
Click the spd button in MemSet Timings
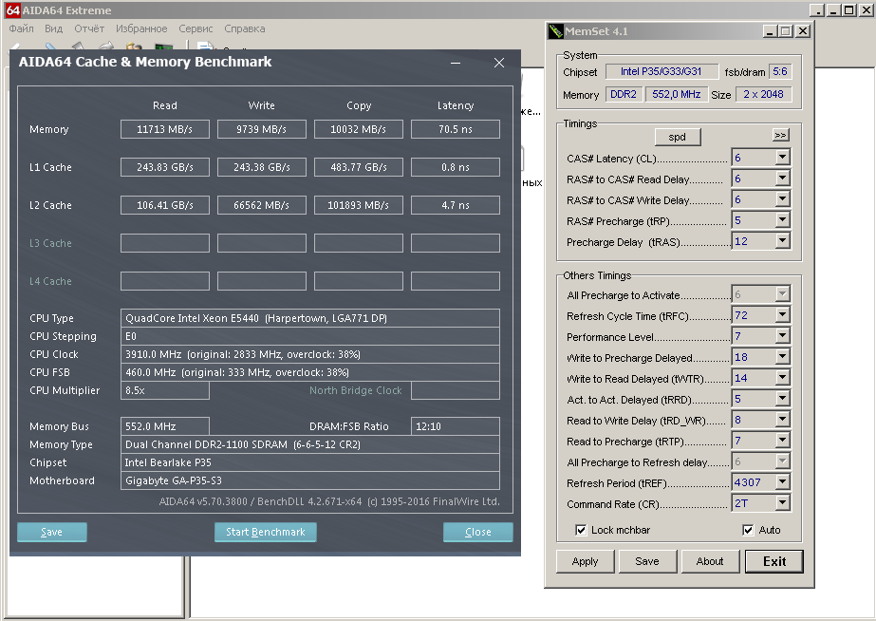coord(677,137)
